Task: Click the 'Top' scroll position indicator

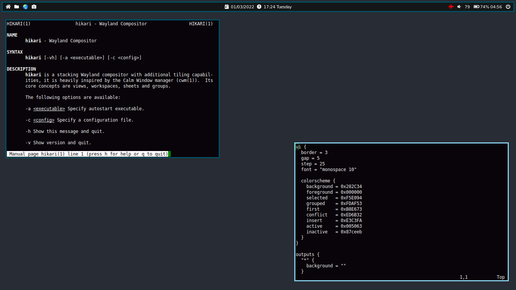Action: point(501,277)
